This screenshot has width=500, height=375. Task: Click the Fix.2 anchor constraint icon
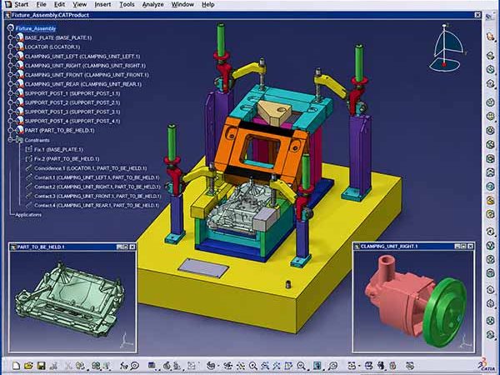[28, 158]
